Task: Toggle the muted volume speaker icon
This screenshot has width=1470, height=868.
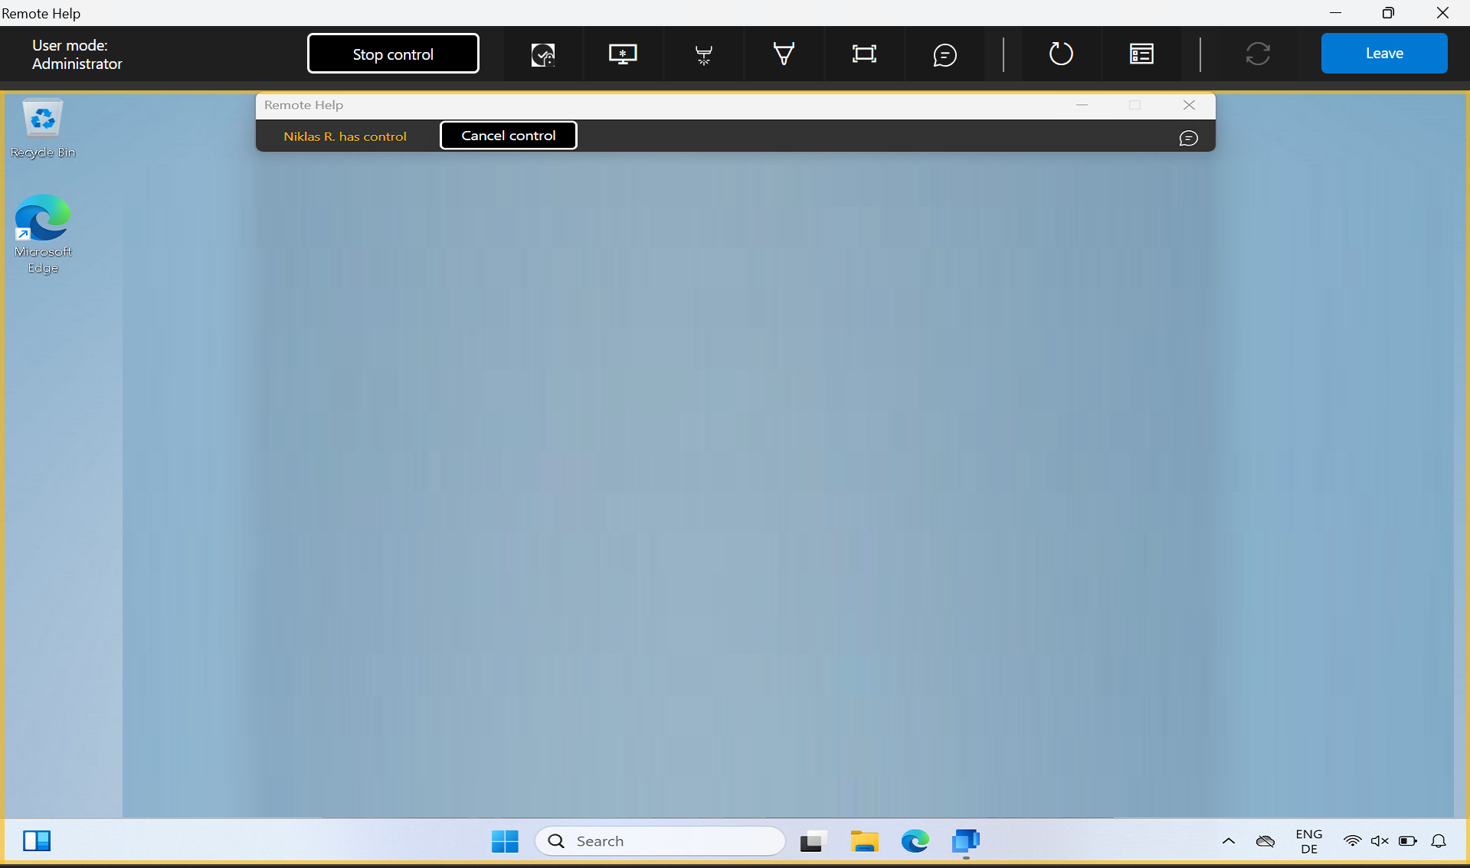Action: click(1380, 841)
